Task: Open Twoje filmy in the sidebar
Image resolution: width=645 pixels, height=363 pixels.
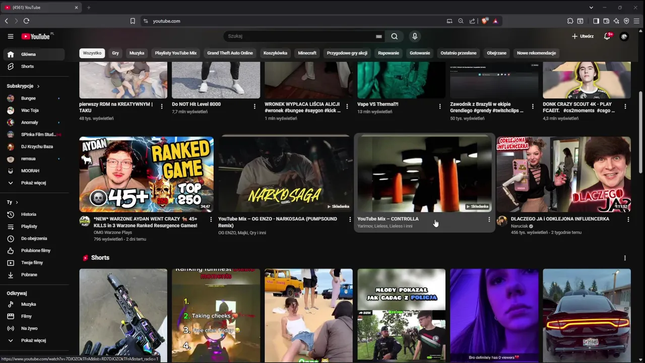Action: 34,263
